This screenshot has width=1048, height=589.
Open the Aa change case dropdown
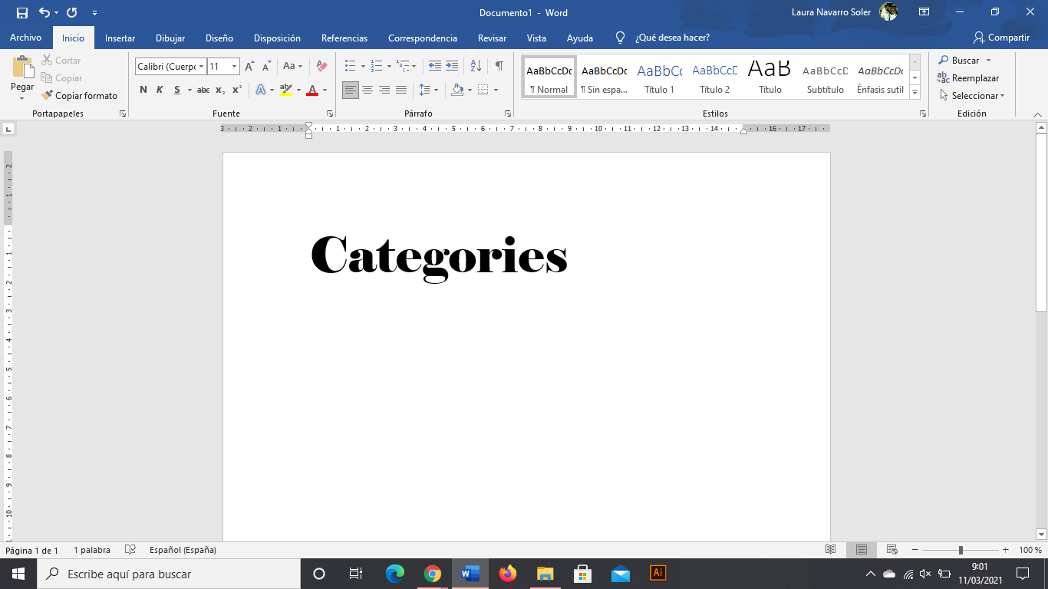[292, 67]
